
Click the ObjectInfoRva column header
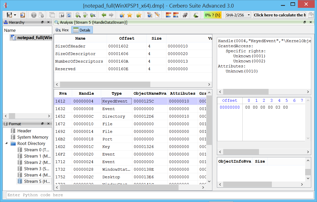235,161
